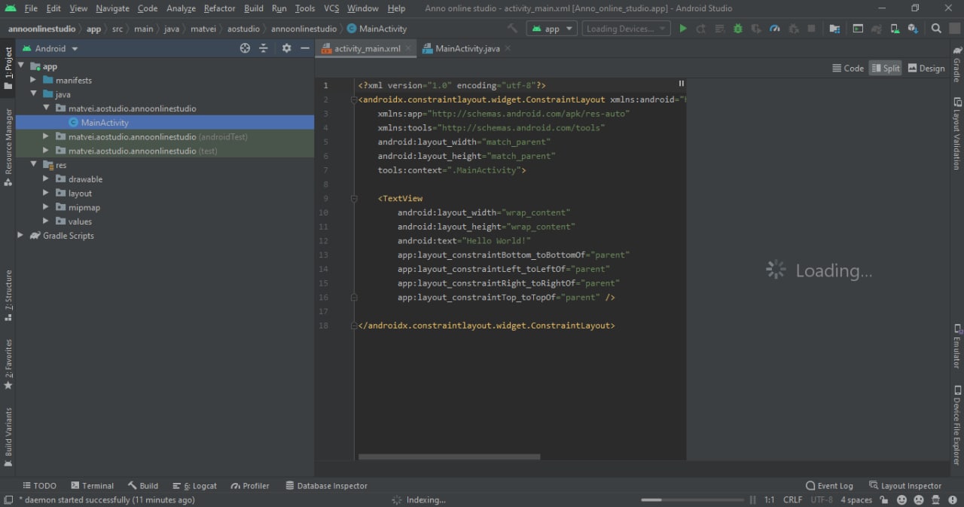Open the Refactor menu

pyautogui.click(x=220, y=8)
